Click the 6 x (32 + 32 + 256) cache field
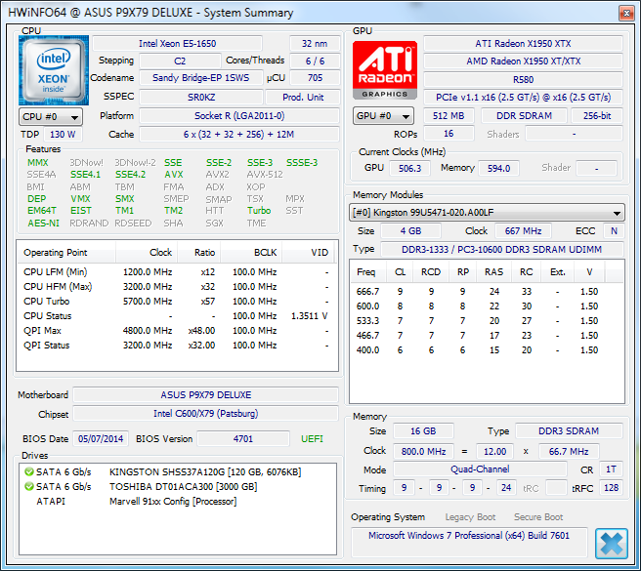641x571 pixels. (239, 135)
